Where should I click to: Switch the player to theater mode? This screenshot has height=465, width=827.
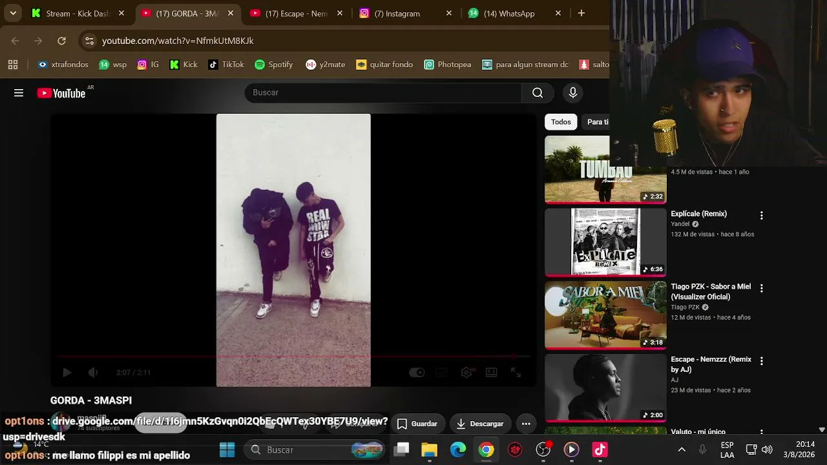click(x=491, y=372)
